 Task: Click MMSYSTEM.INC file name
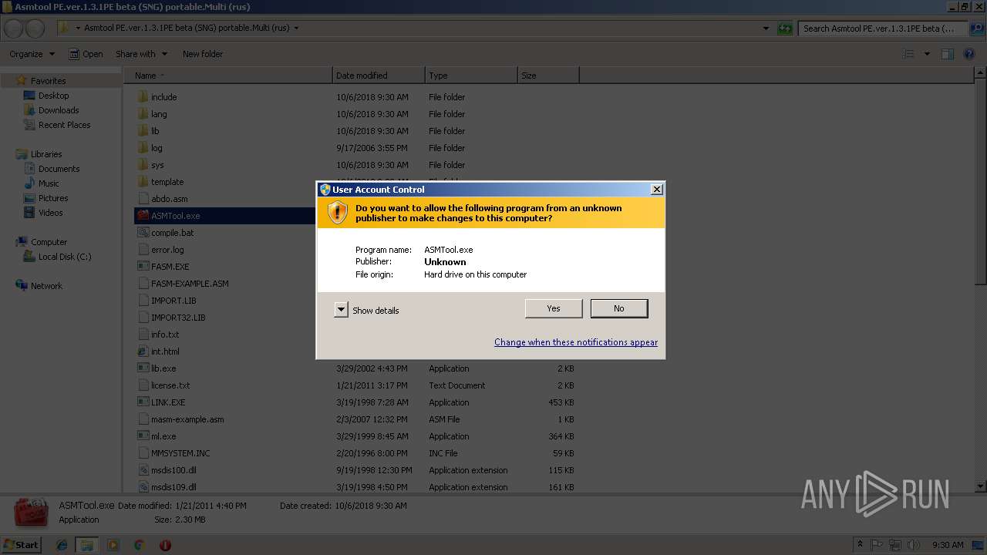tap(180, 453)
